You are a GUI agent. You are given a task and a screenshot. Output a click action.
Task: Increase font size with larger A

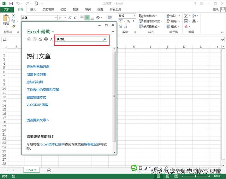(x=70, y=18)
